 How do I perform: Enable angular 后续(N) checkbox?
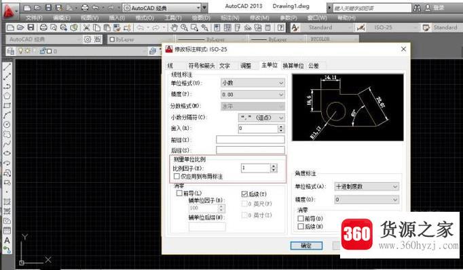click(301, 227)
